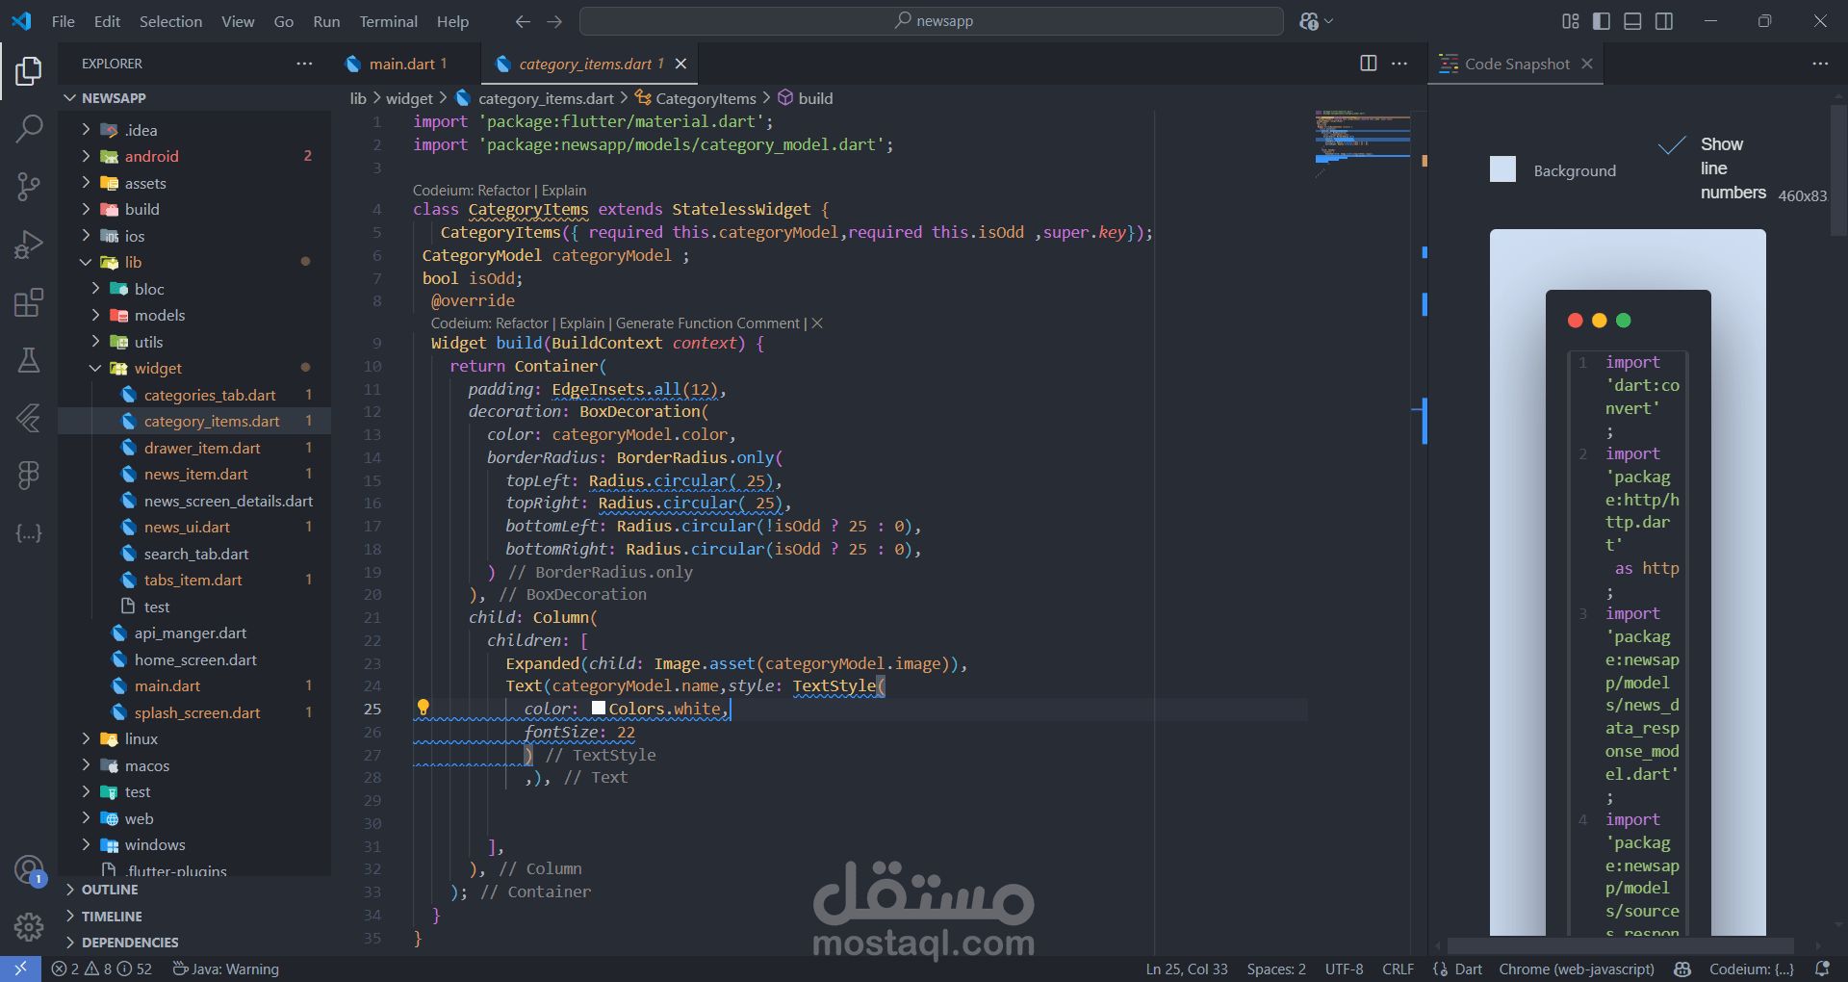Click Ln 25, Col 33 position indicator
This screenshot has width=1848, height=982.
coord(1187,969)
